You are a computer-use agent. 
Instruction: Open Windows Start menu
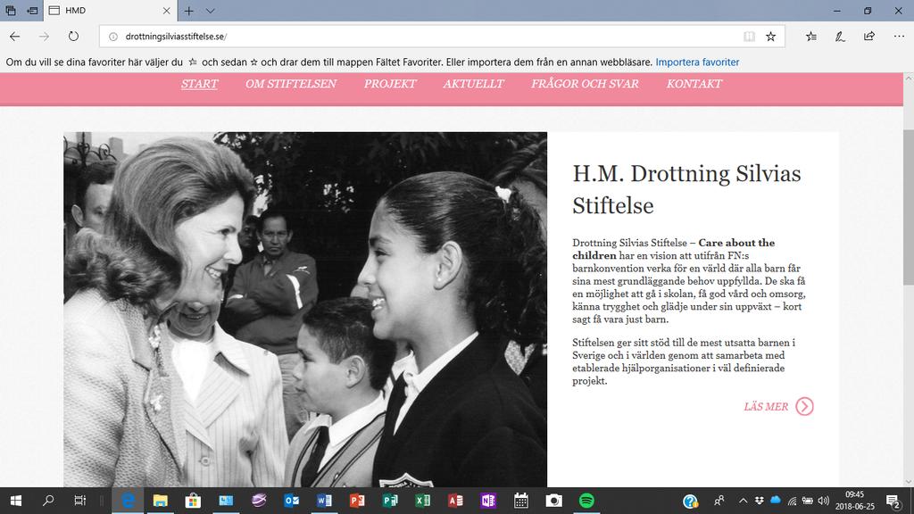[x=16, y=501]
